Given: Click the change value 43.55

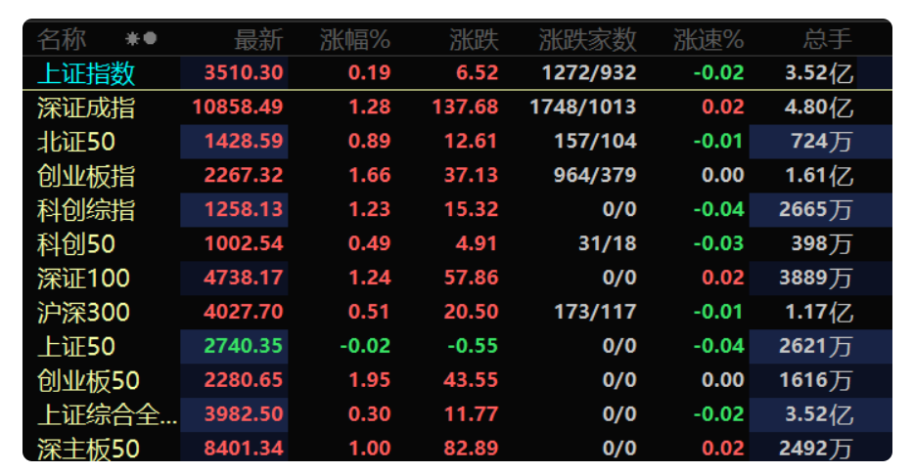Looking at the screenshot, I should [471, 380].
